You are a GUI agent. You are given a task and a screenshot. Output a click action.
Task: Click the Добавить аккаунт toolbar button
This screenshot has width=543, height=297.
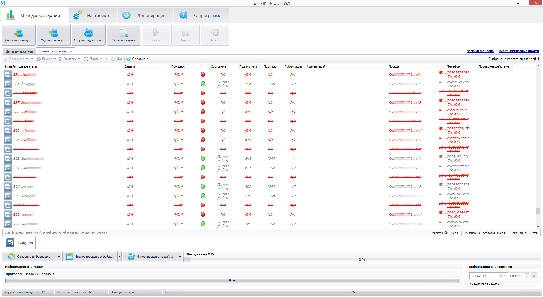pyautogui.click(x=19, y=35)
